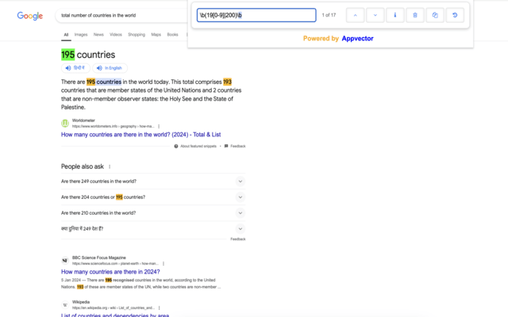The image size is (508, 317).
Task: Copy matches using the copy icon
Action: coord(434,15)
